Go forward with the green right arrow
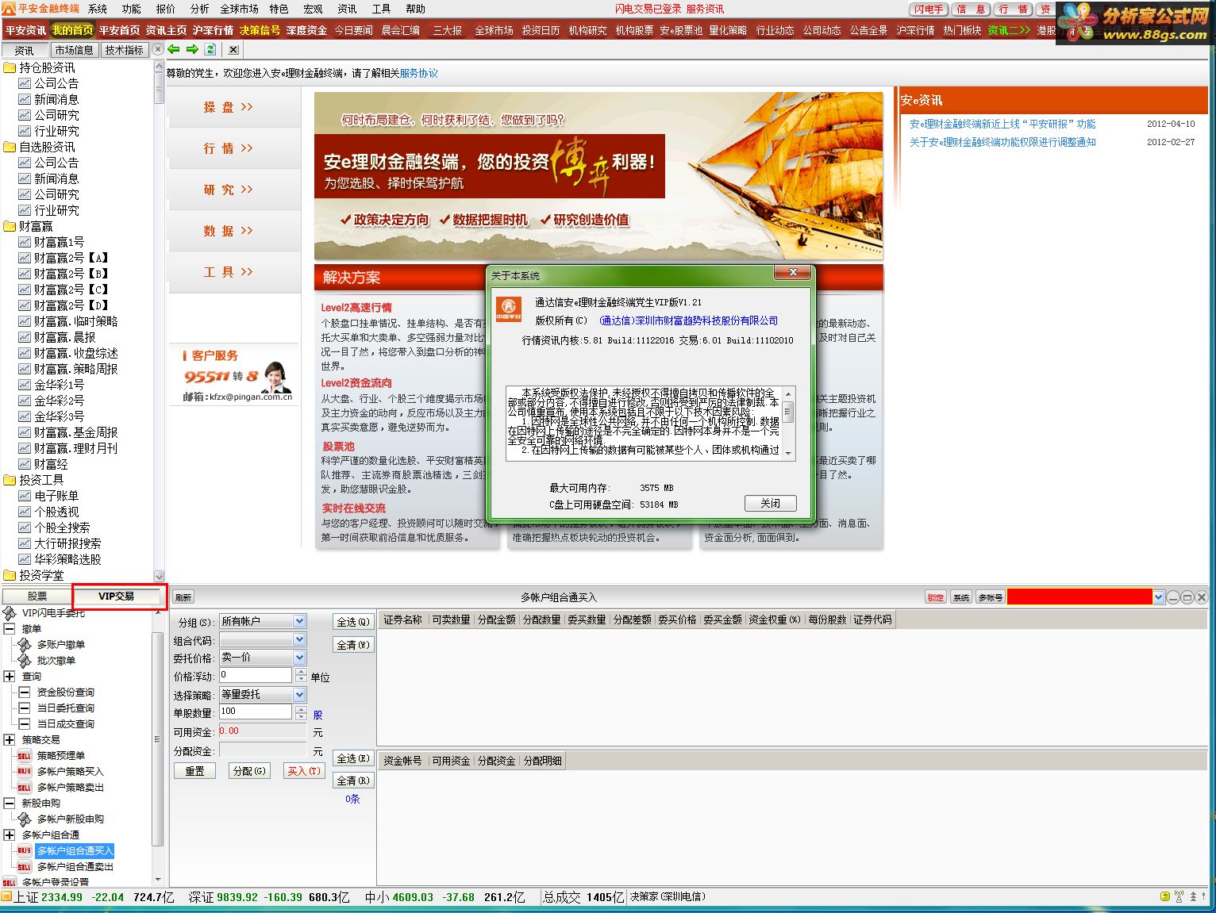Viewport: 1216px width, 913px height. coord(192,49)
